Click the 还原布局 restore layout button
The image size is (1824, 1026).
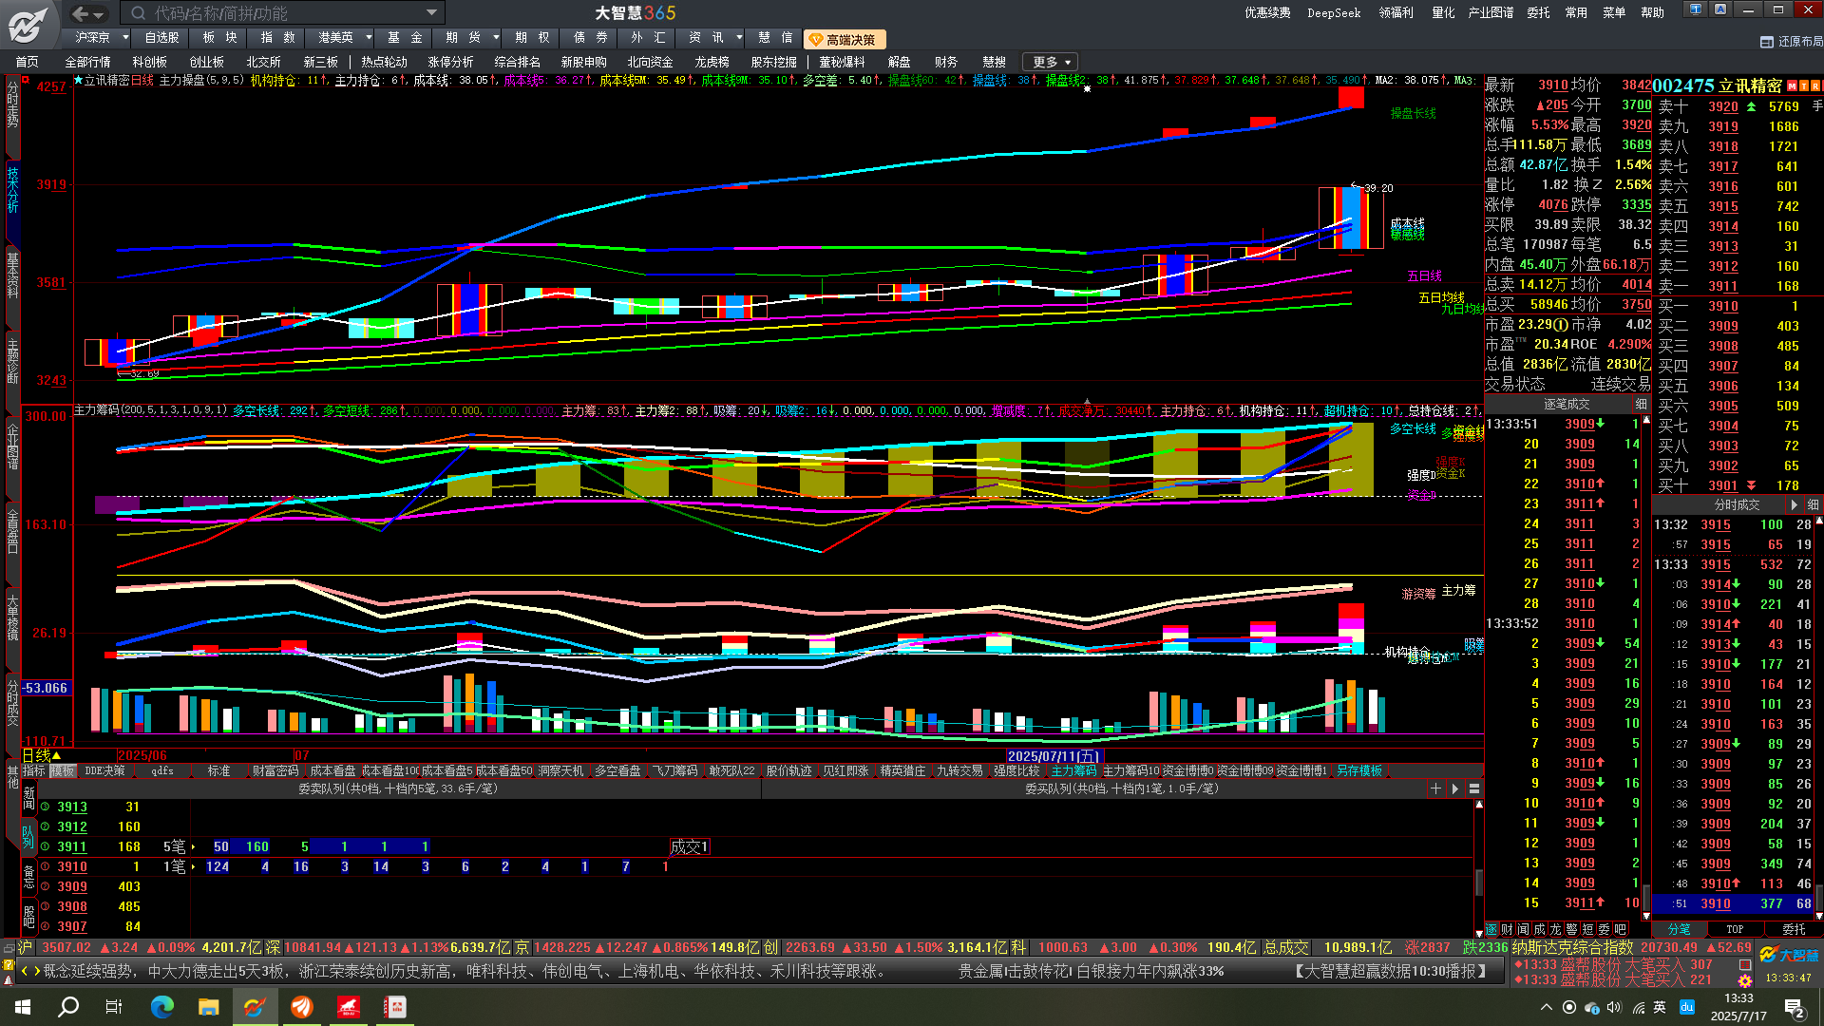[1792, 42]
